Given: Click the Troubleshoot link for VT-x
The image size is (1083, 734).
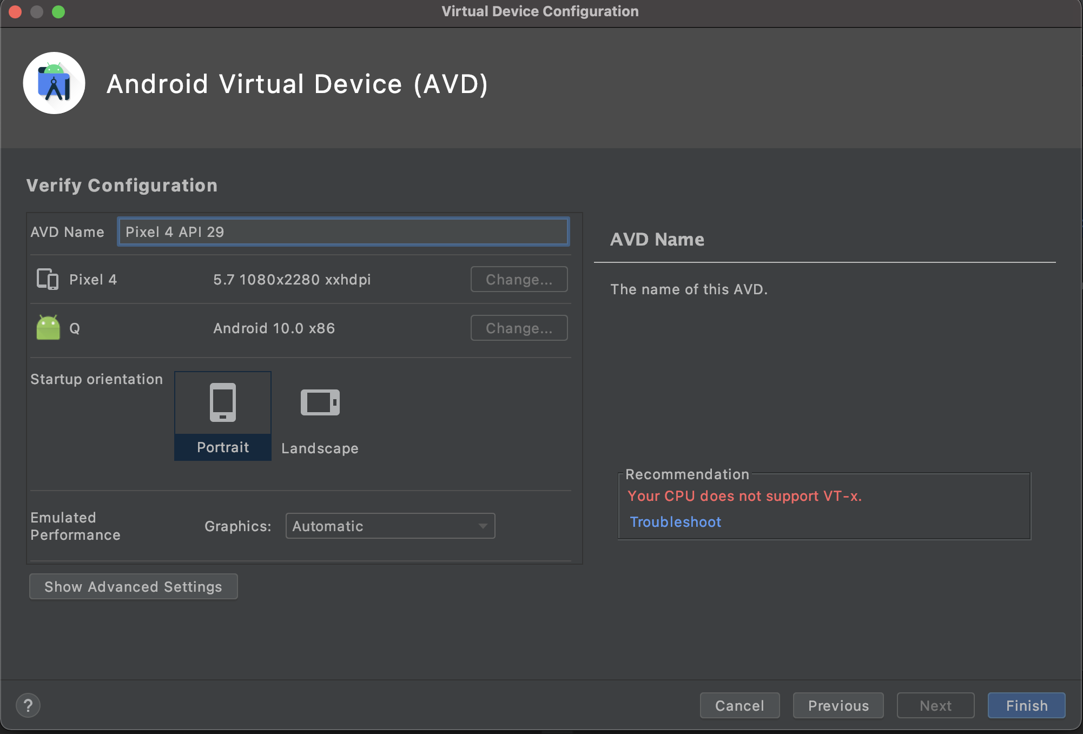Looking at the screenshot, I should (x=674, y=522).
